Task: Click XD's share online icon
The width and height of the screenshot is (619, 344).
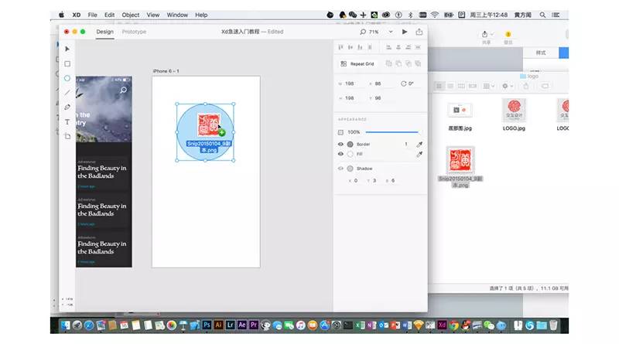Action: (x=419, y=32)
